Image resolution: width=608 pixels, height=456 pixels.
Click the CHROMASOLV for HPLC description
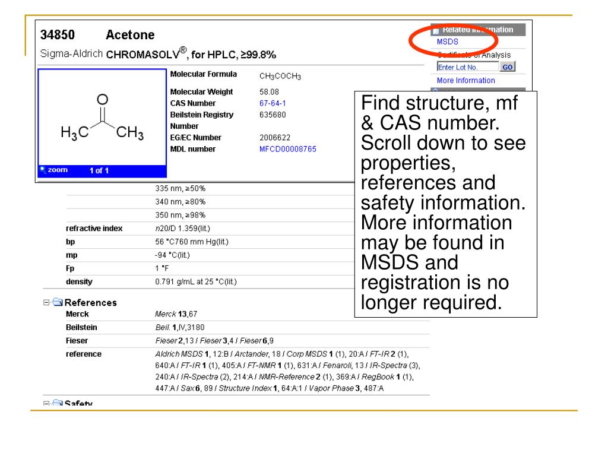pos(191,54)
